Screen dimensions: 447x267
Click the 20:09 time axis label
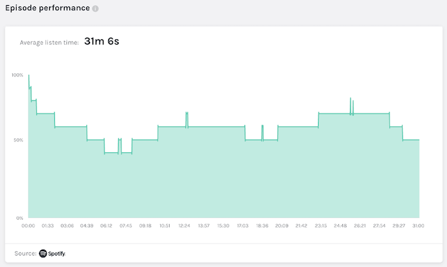pos(282,226)
